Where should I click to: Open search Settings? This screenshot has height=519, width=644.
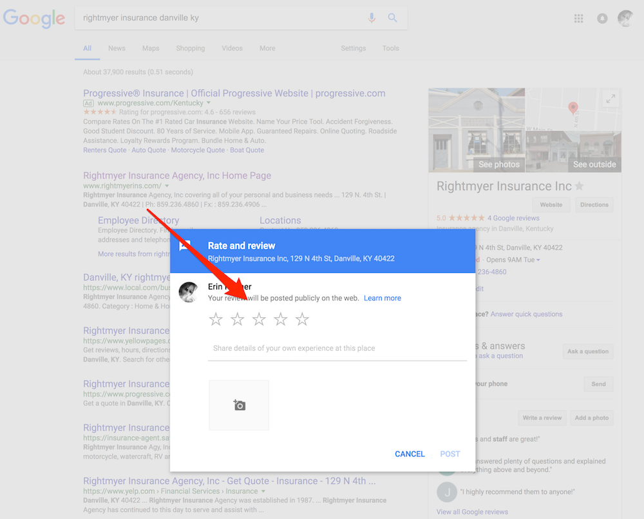coord(353,48)
